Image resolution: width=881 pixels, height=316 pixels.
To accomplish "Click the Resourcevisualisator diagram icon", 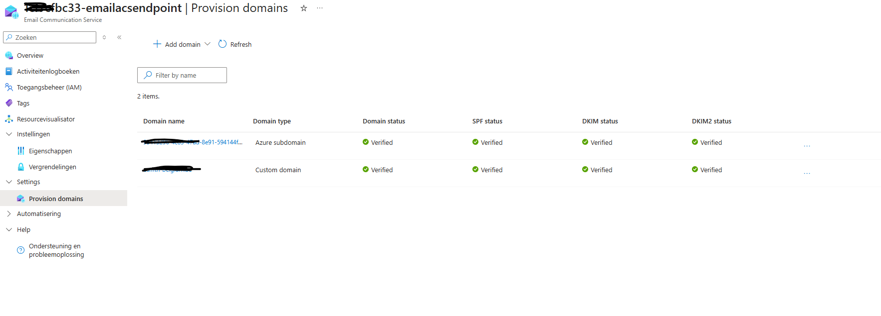I will [9, 119].
